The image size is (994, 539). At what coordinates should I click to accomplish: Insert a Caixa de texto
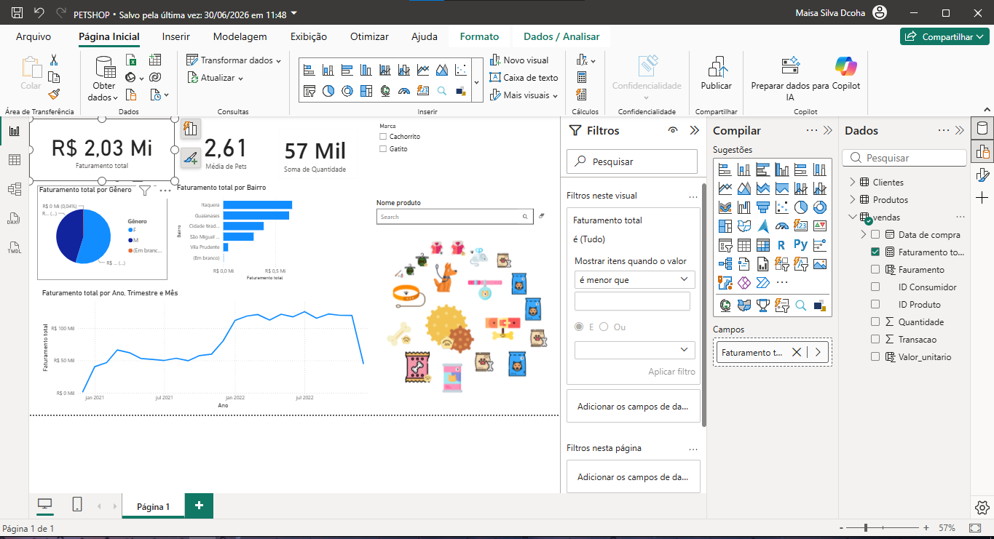click(524, 77)
